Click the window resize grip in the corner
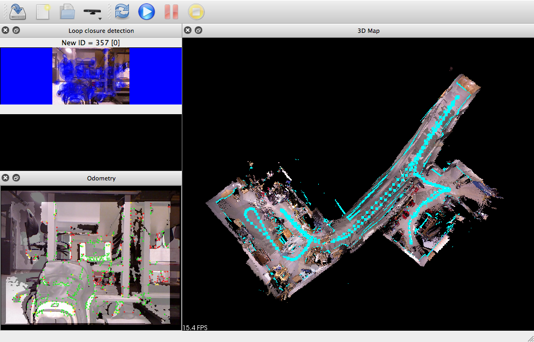Viewport: 534px width, 342px height. coord(529,337)
